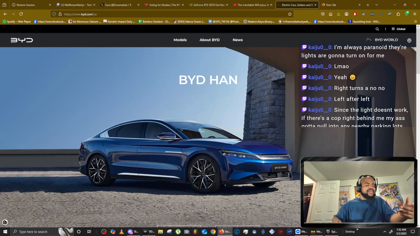Image resolution: width=420 pixels, height=236 pixels.
Task: Expand the list all tabs chevron
Action: pyautogui.click(x=376, y=5)
